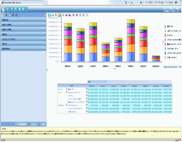Open the 商品小分類名 dimension panel

24,25
